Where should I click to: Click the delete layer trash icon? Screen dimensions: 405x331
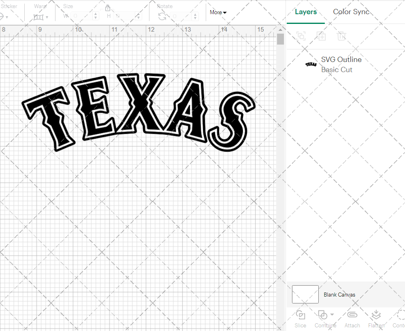coord(341,36)
